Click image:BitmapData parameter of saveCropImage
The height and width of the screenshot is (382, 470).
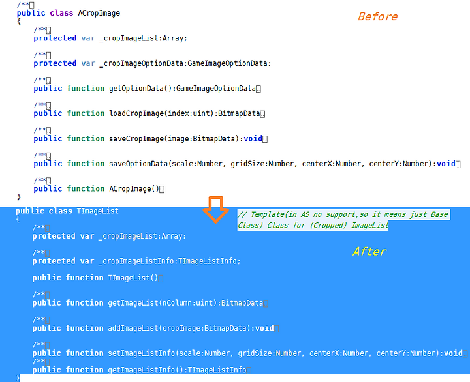coord(201,139)
